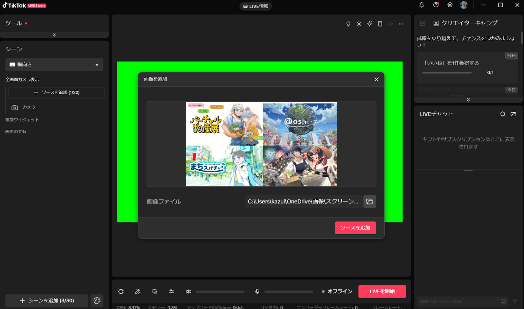Expand the ツール panel chevron

[x=54, y=35]
